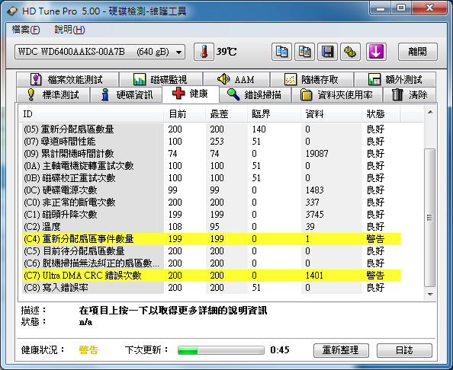The image size is (453, 370).
Task: Switch to 標準測試 tab
Action: (x=53, y=94)
